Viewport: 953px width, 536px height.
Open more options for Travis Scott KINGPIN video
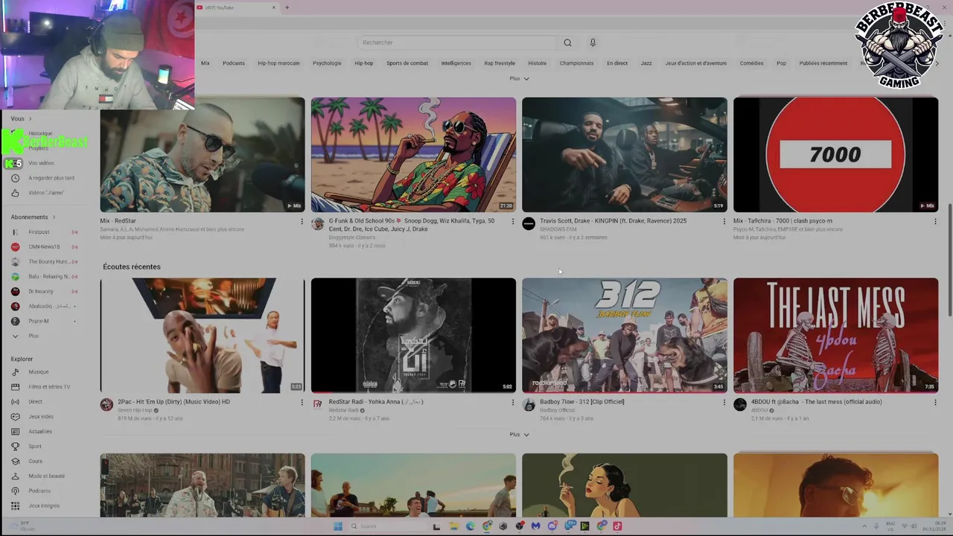point(724,221)
